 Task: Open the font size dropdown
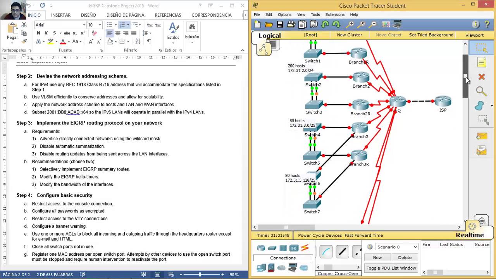click(x=100, y=25)
